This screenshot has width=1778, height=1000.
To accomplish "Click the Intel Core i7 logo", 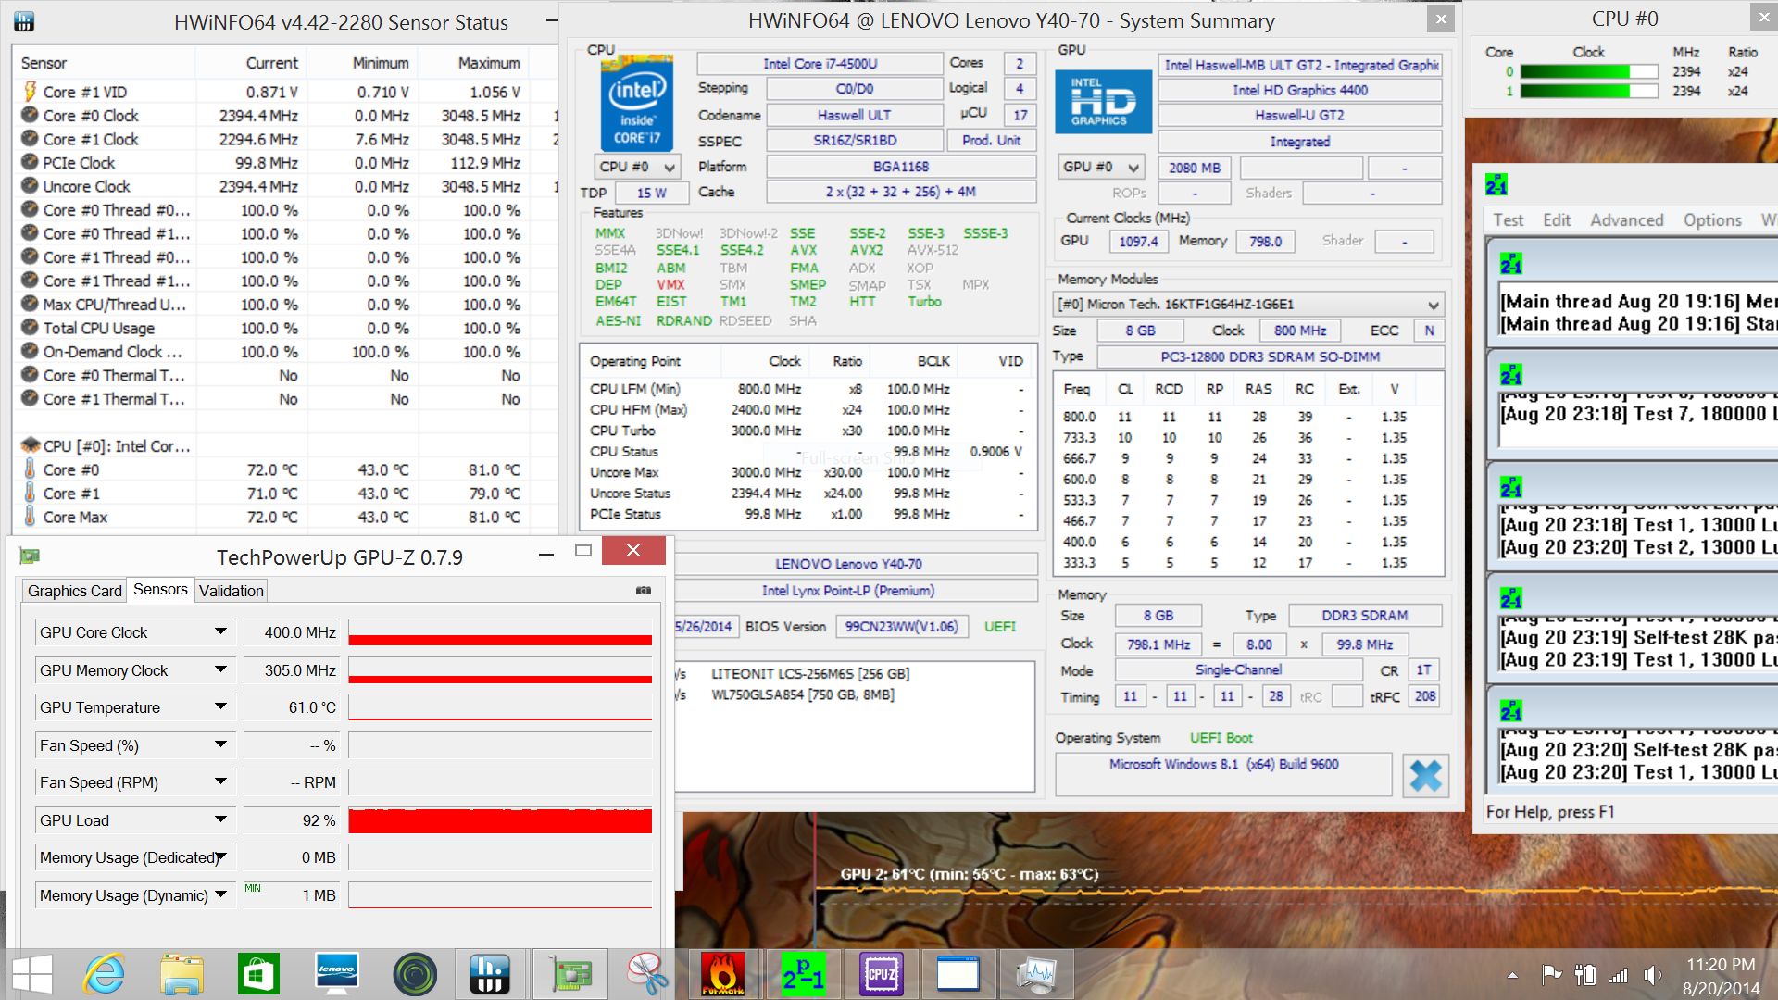I will 636,102.
